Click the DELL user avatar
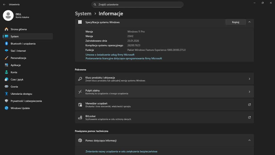This screenshot has width=275, height=155. pyautogui.click(x=8, y=15)
